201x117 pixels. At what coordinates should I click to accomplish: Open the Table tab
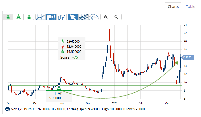tap(191, 7)
